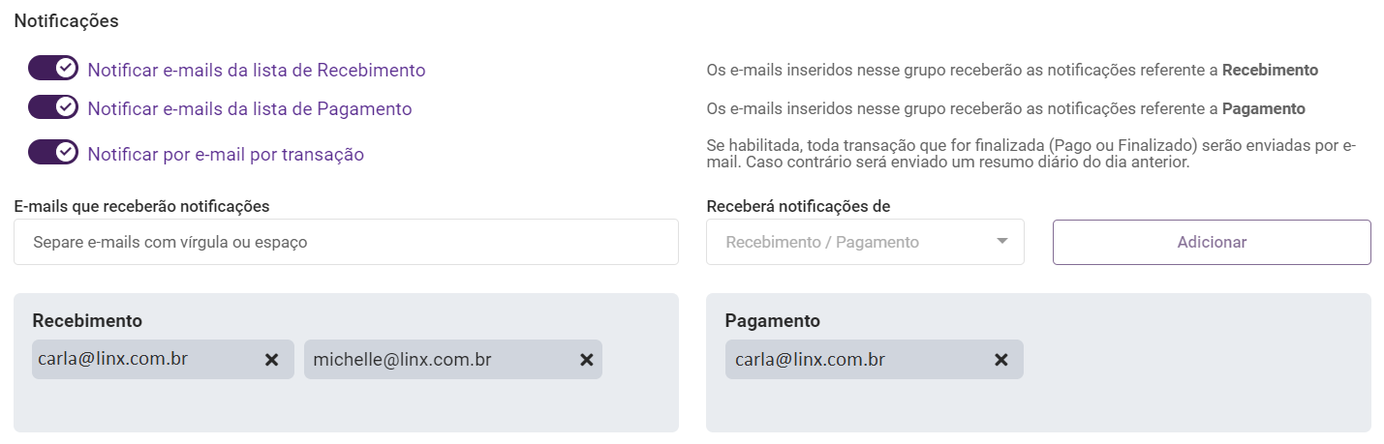The height and width of the screenshot is (444, 1384).
Task: Select the carla@linx.com.br chip under Pagamento
Action: click(x=810, y=360)
